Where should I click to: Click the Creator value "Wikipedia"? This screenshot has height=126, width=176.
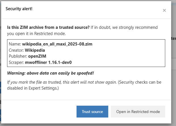point(35,50)
